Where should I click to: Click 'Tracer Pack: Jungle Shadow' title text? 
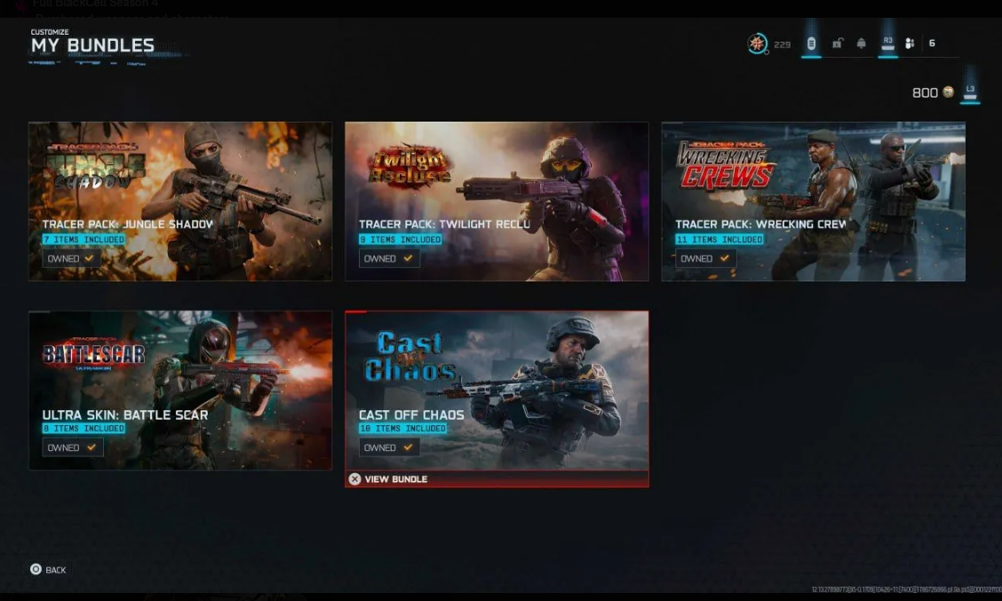(128, 225)
